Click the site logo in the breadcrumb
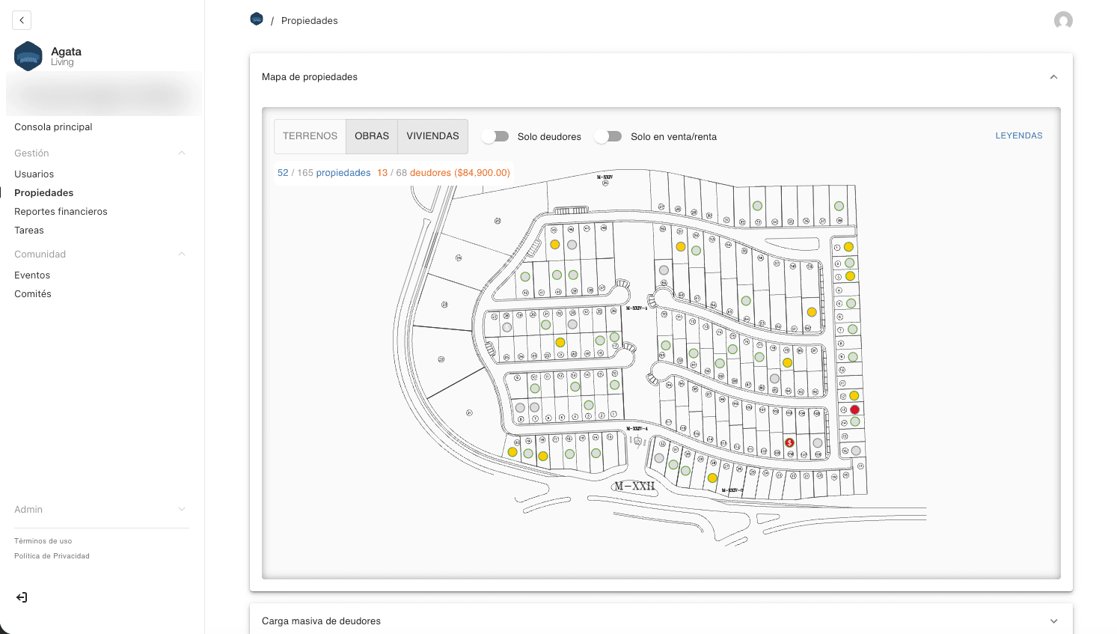The width and height of the screenshot is (1117, 634). pyautogui.click(x=257, y=19)
